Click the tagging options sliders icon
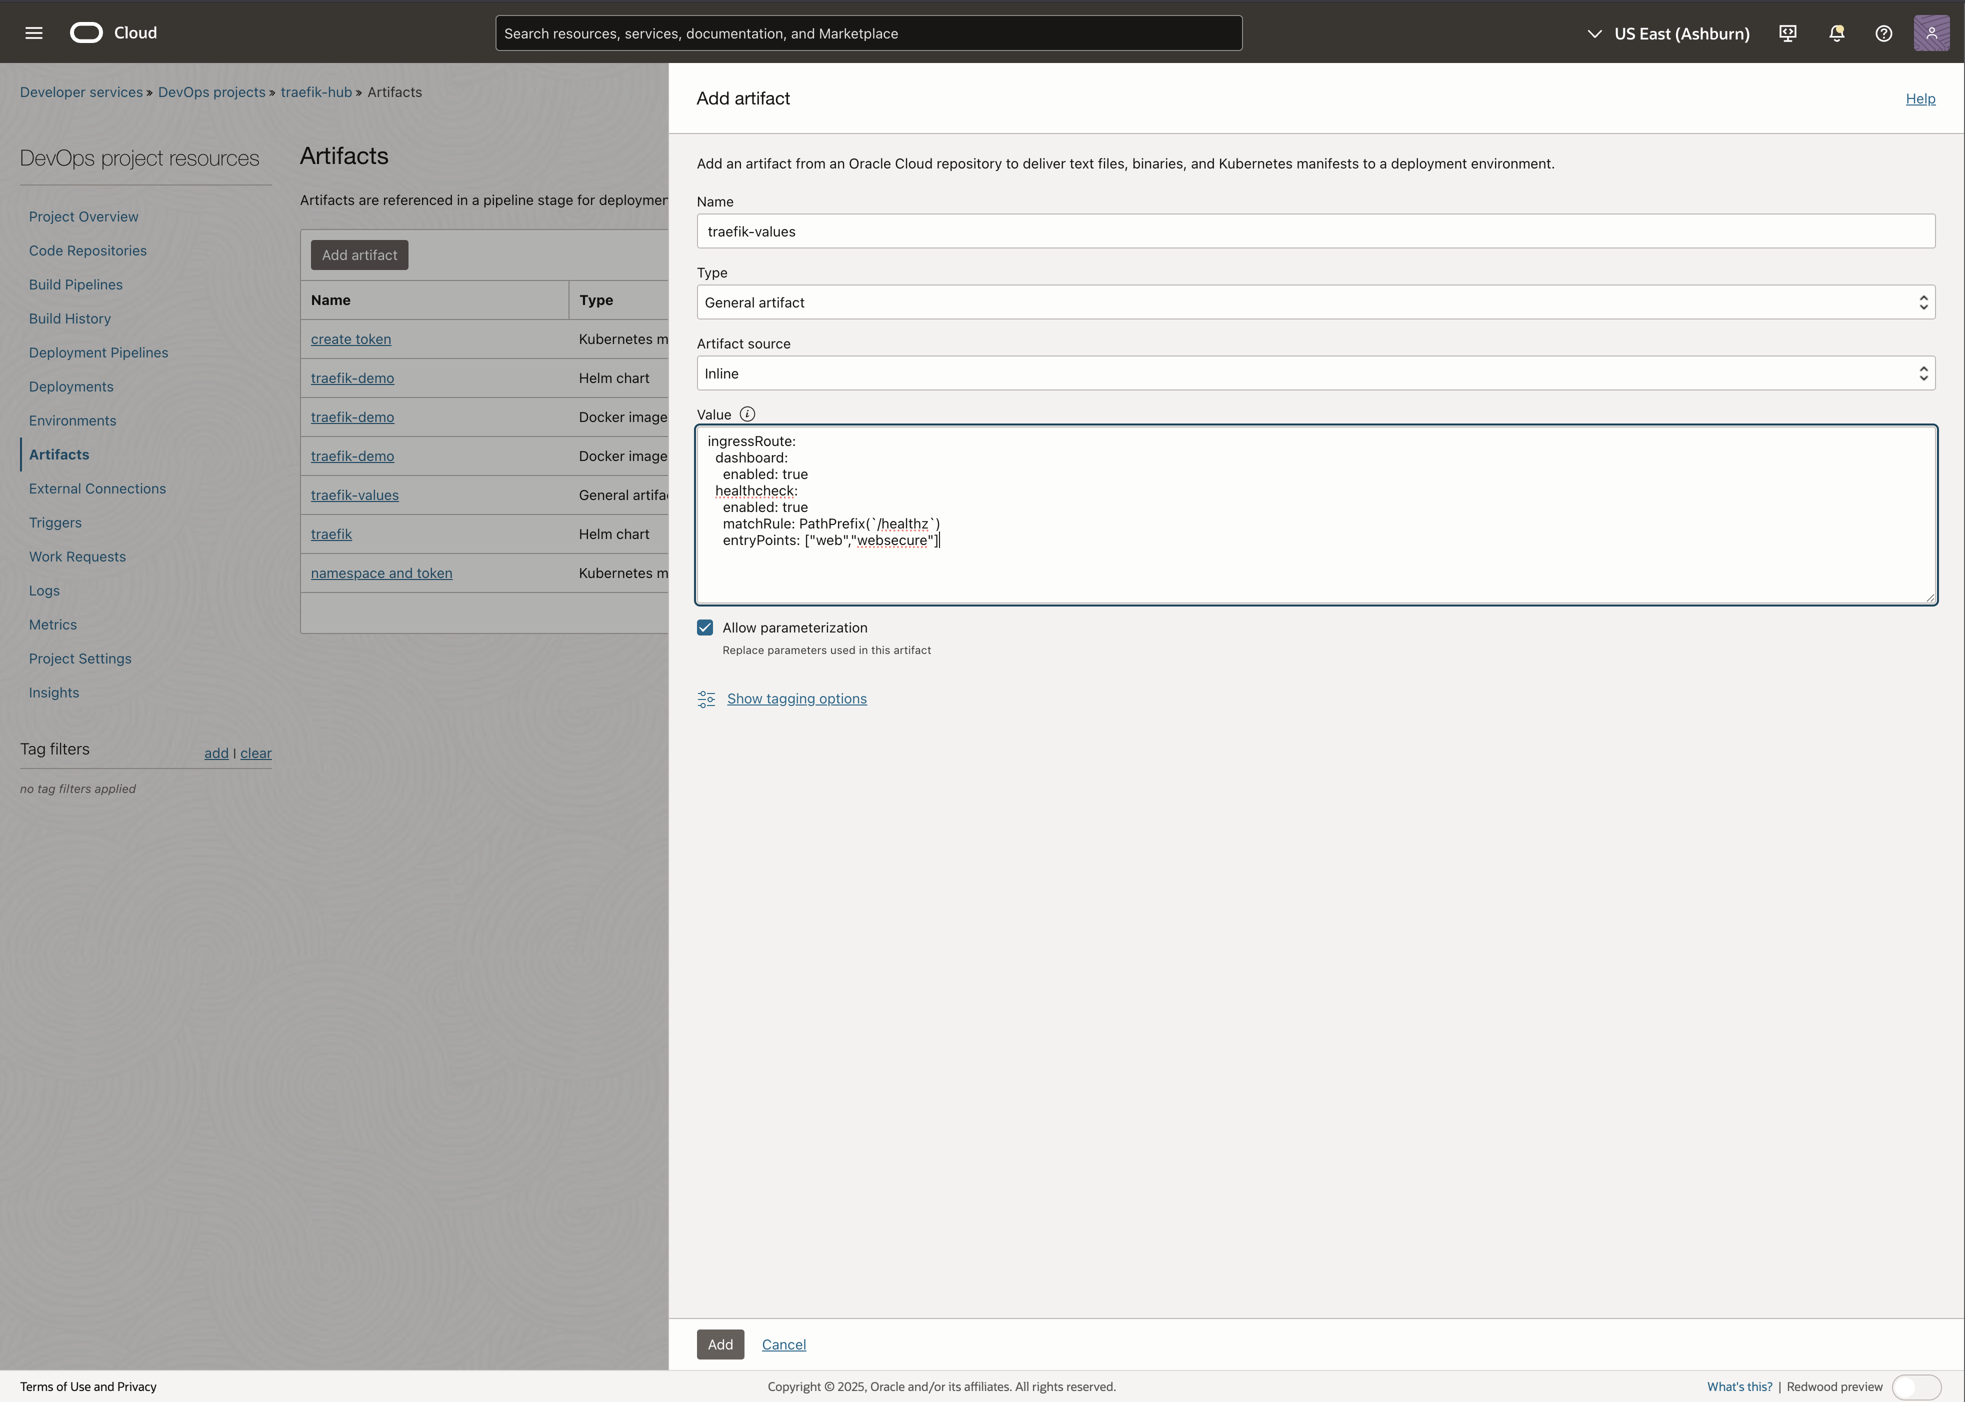Screen dimensions: 1965x1402 tap(706, 699)
